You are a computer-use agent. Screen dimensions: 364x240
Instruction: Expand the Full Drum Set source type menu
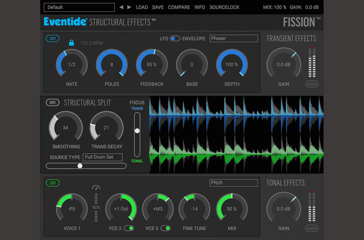(102, 157)
